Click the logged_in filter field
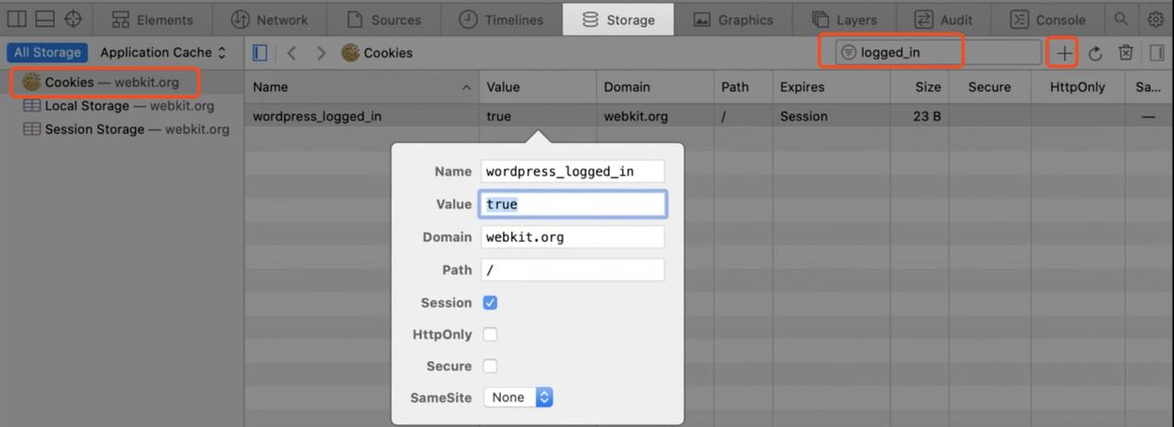Viewport: 1174px width, 427px height. click(937, 53)
